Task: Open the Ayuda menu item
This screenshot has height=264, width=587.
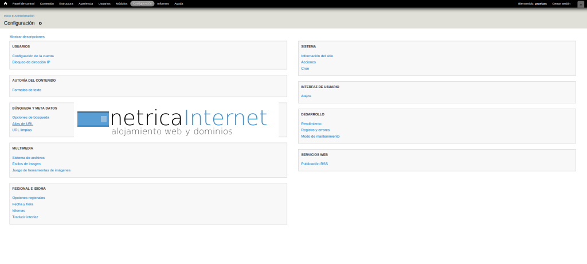Action: (179, 3)
